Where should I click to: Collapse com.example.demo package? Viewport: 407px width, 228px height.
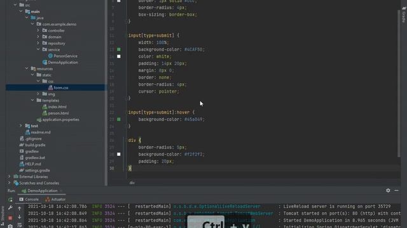[32, 24]
